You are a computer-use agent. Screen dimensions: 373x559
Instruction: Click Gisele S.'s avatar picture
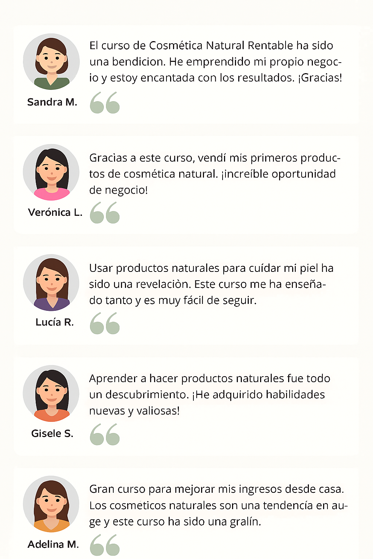tap(51, 393)
